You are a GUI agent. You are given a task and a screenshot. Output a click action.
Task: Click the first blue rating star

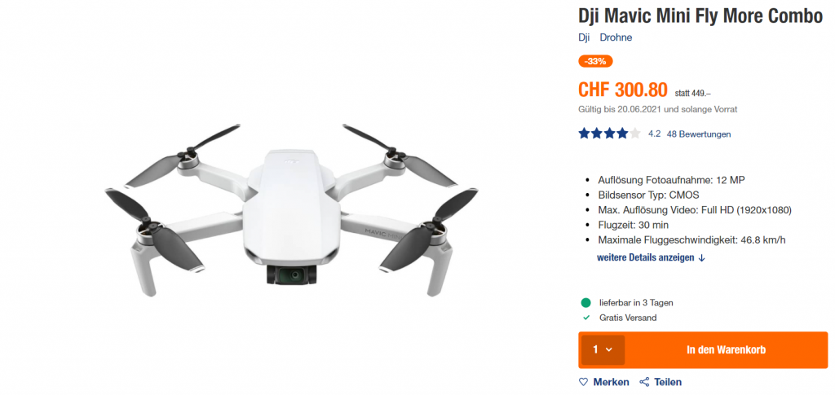click(x=584, y=134)
